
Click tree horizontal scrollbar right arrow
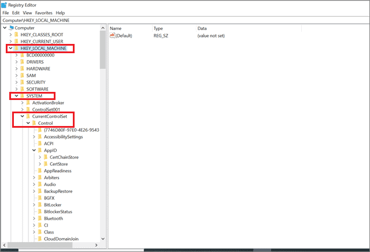(97, 245)
